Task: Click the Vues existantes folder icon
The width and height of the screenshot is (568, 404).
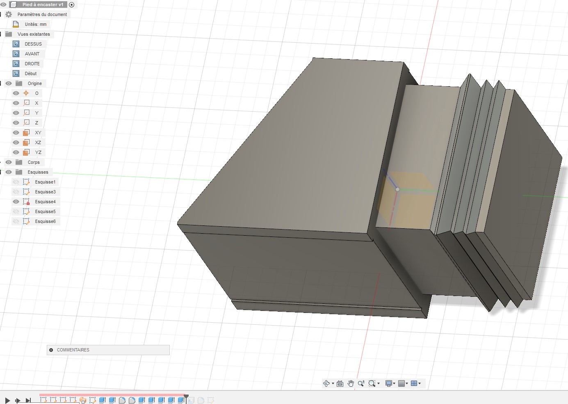Action: click(9, 34)
